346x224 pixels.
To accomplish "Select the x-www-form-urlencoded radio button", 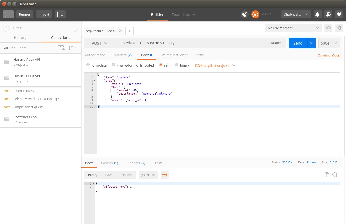I will [x=114, y=65].
